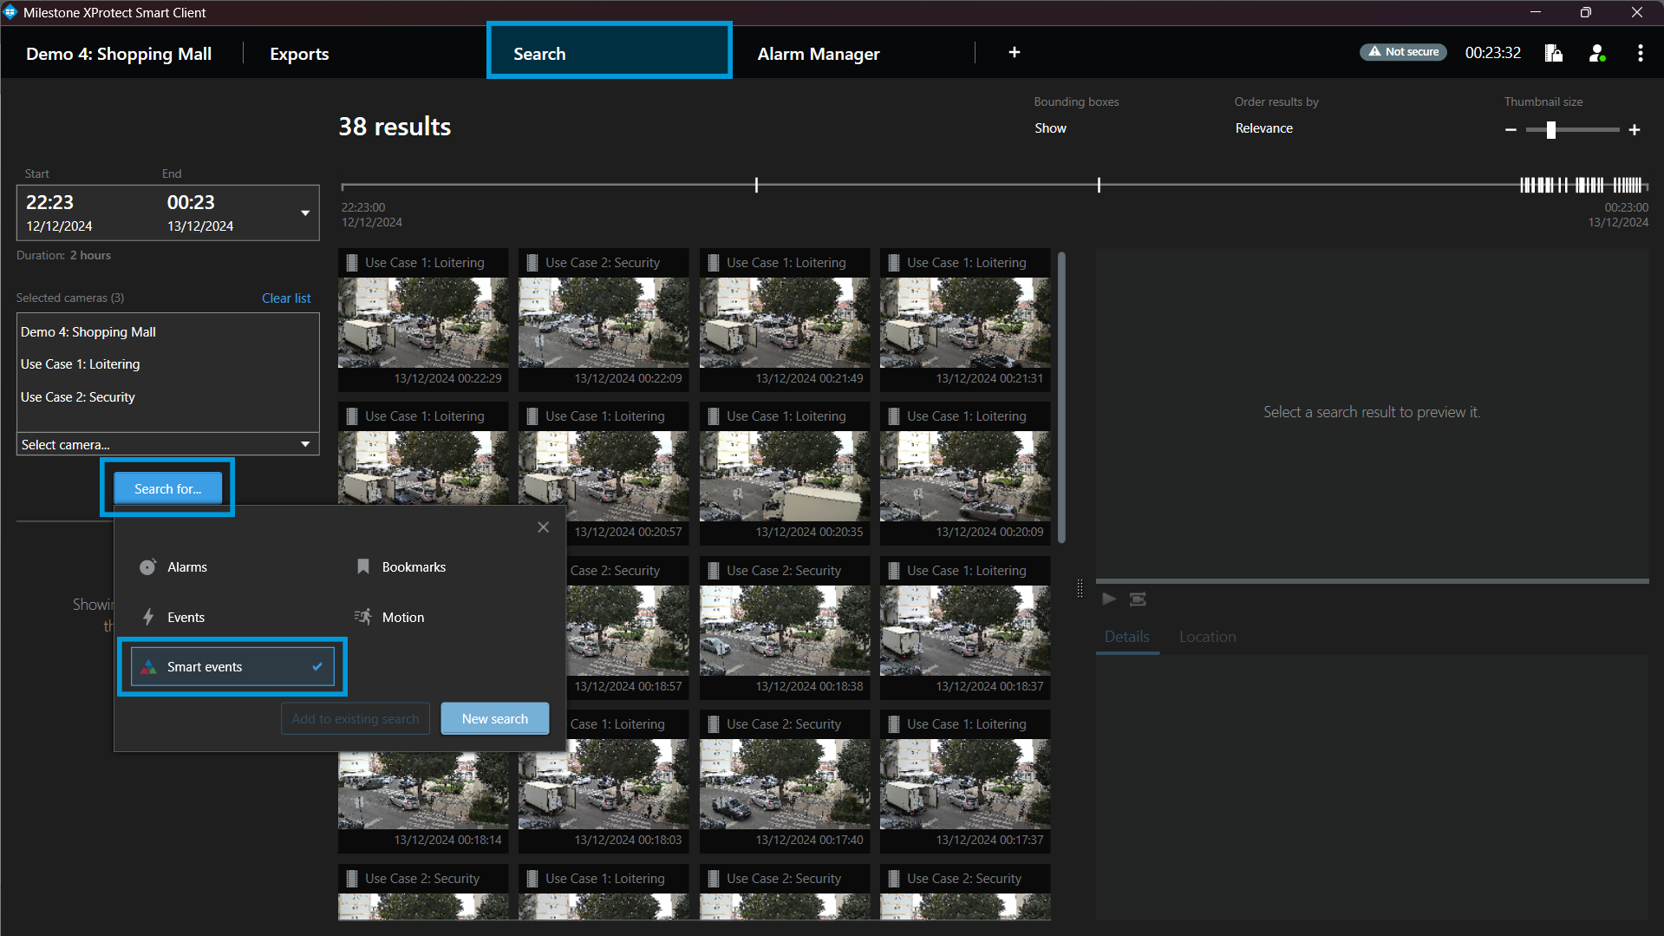This screenshot has height=936, width=1664.
Task: Switch to the Exports tab
Action: pos(299,54)
